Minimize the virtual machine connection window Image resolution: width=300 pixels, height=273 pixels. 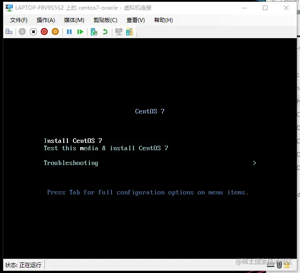(244, 8)
